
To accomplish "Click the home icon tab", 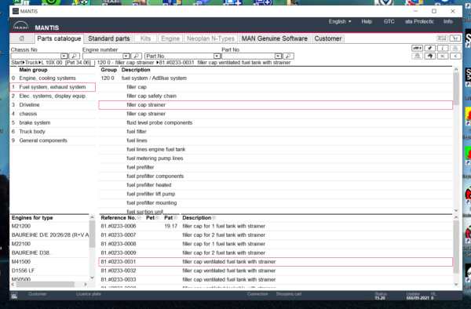I will [x=22, y=38].
